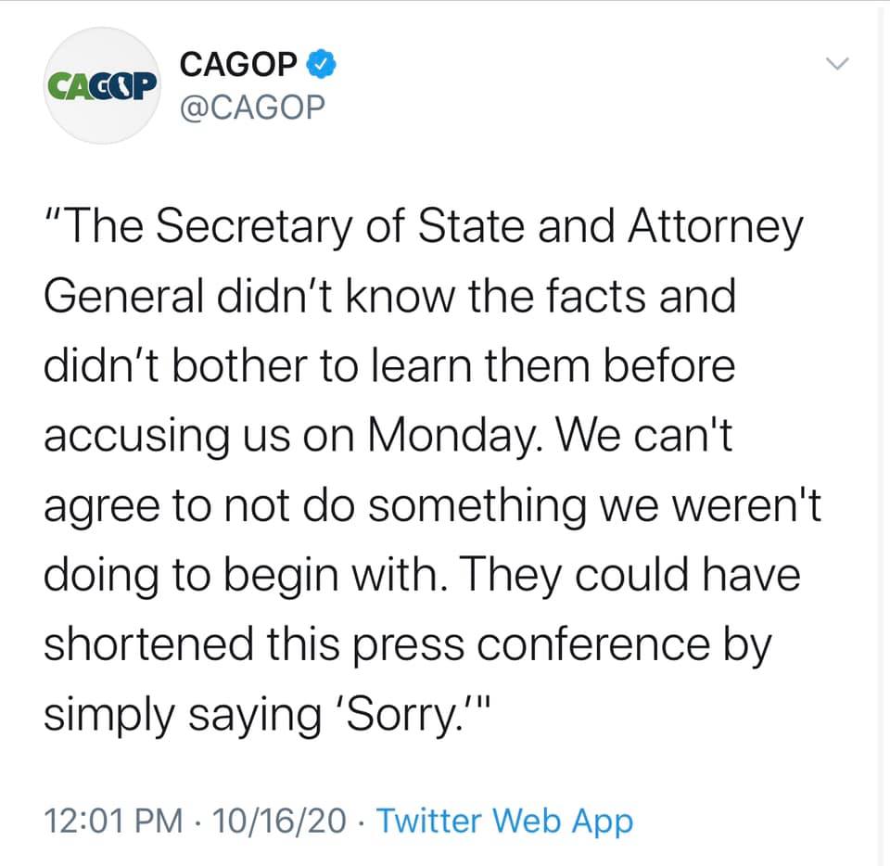890x866 pixels.
Task: Click the CAGOP profile avatar logo
Action: point(102,85)
